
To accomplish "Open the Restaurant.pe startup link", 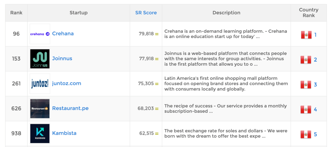I will tap(70, 108).
